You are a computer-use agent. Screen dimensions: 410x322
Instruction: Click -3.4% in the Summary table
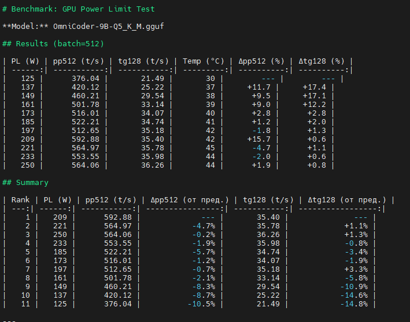(x=356, y=252)
